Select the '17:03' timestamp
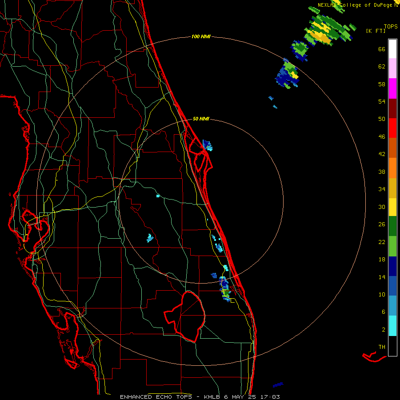Image resolution: width=400 pixels, height=400 pixels. tap(270, 397)
